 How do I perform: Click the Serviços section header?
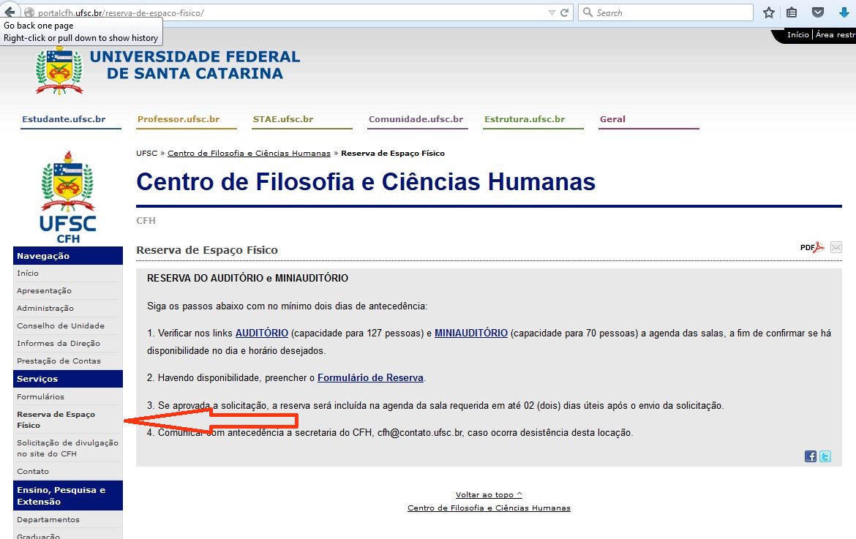pyautogui.click(x=68, y=379)
